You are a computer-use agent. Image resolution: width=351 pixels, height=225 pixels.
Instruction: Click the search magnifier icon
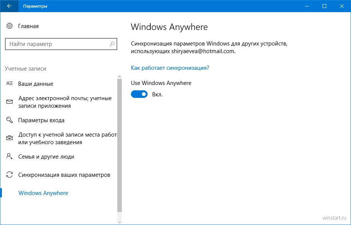(x=112, y=44)
